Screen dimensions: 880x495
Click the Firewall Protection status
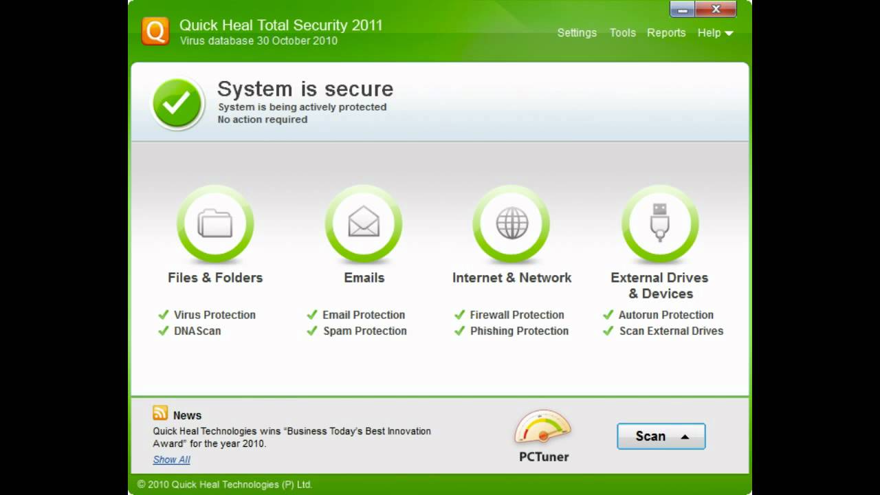pyautogui.click(x=509, y=315)
